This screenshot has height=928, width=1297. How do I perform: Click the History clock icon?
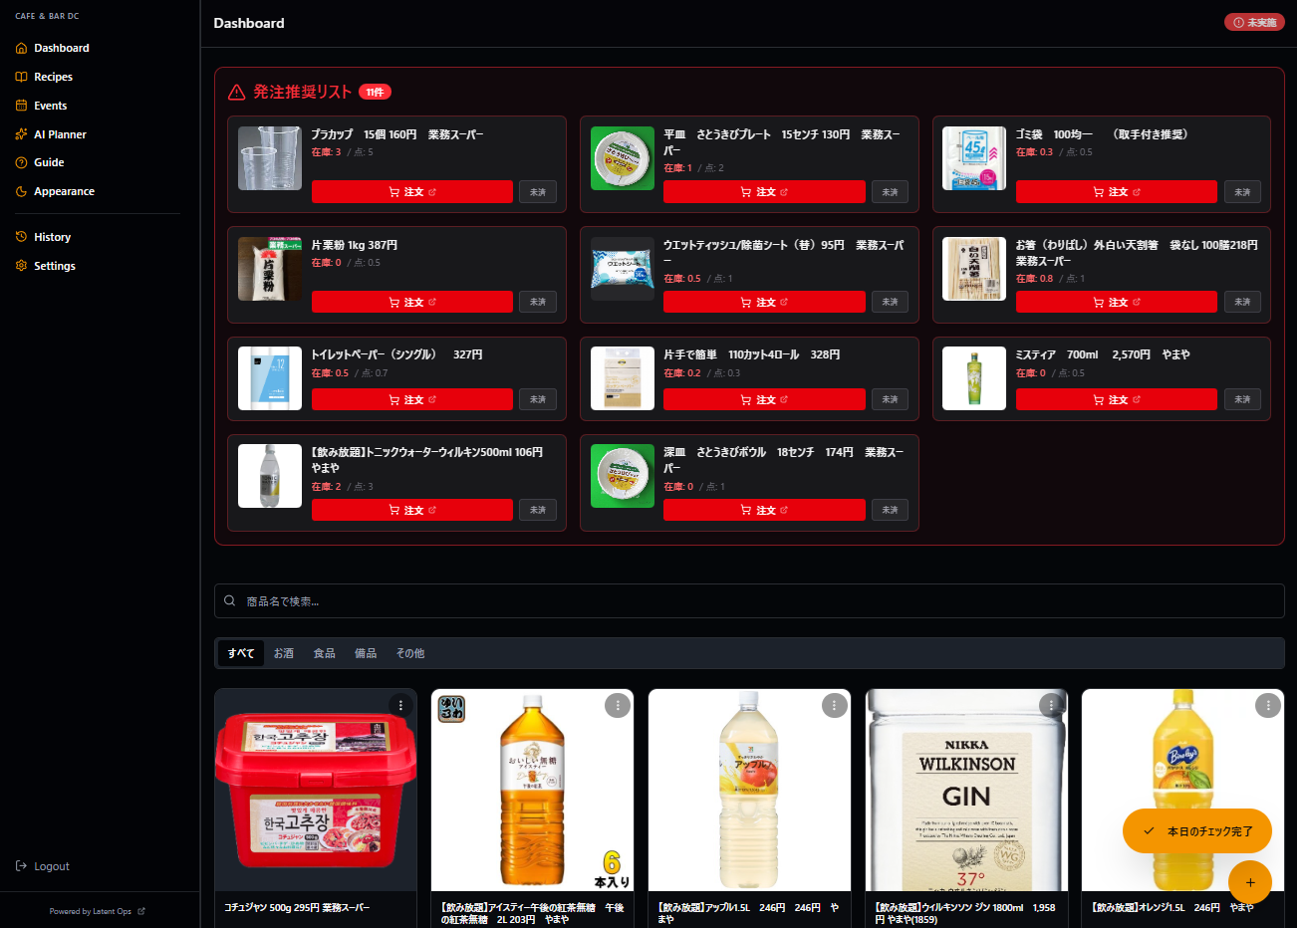21,237
